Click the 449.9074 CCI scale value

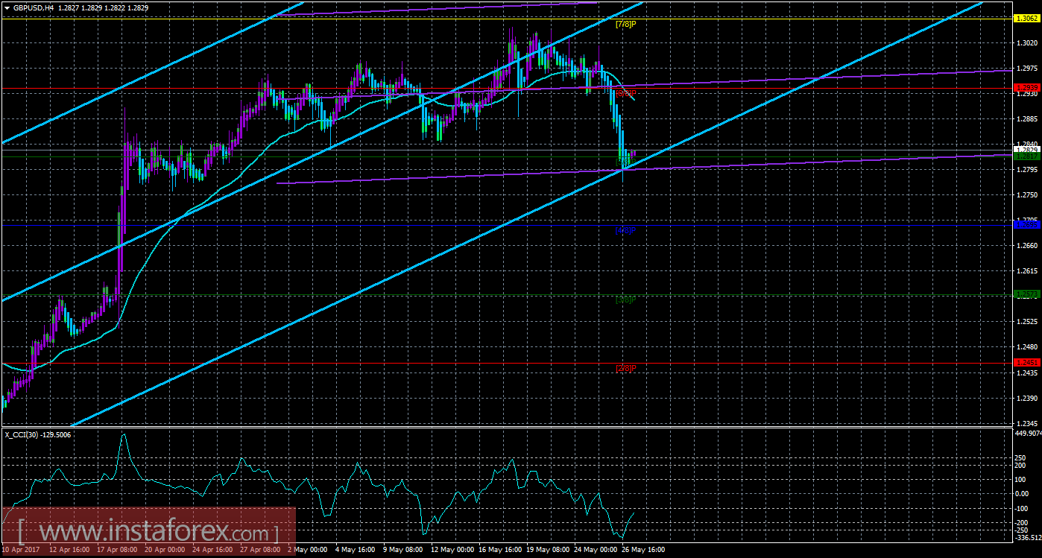tap(1028, 433)
